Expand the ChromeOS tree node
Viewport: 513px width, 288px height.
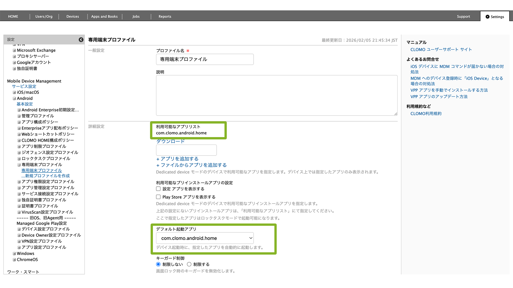(x=14, y=260)
